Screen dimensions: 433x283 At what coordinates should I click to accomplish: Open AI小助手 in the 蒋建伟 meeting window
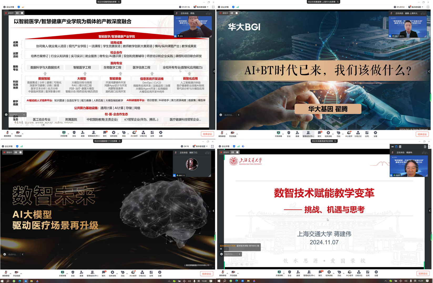[349, 273]
